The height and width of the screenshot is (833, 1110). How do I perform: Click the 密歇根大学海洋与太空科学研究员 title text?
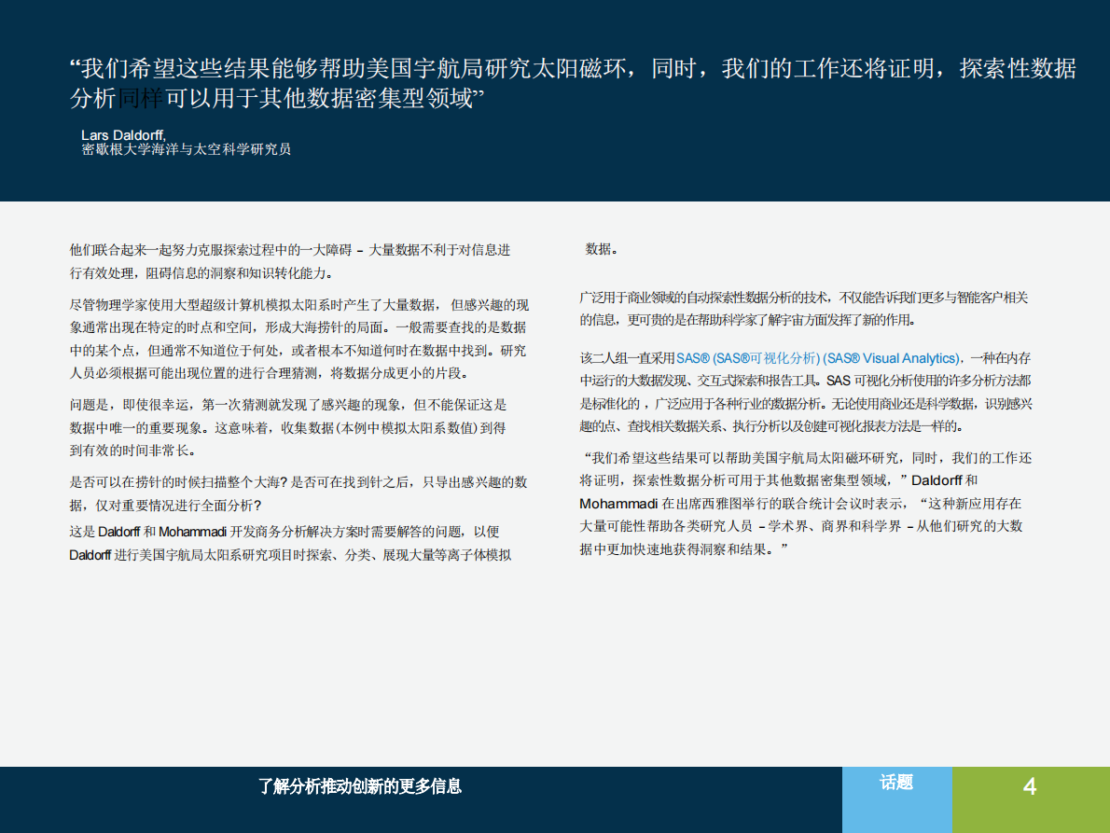[x=185, y=150]
